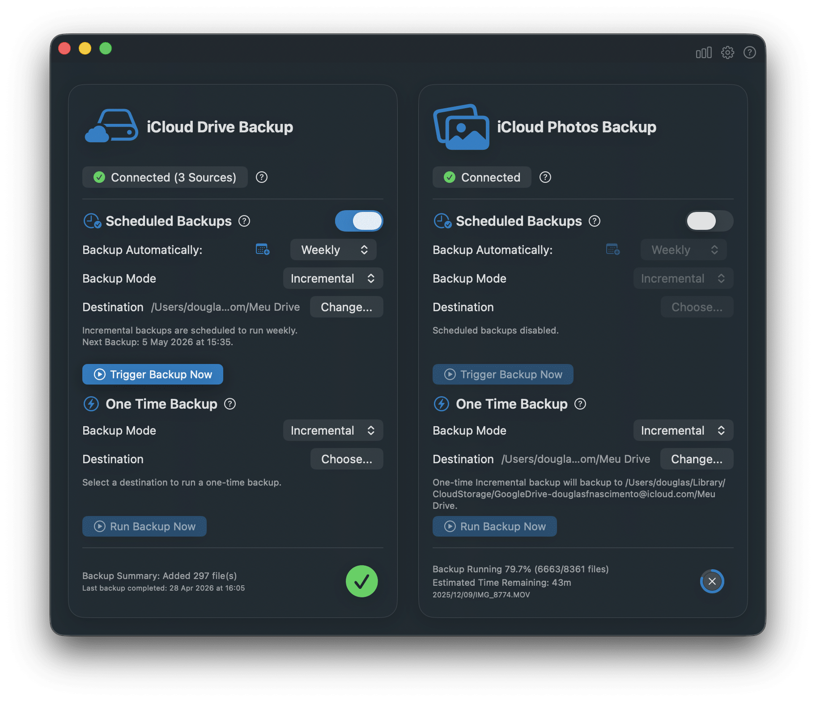Click the '2025/12/09/IMG_8774.MOV' file name
This screenshot has width=816, height=702.
point(481,595)
